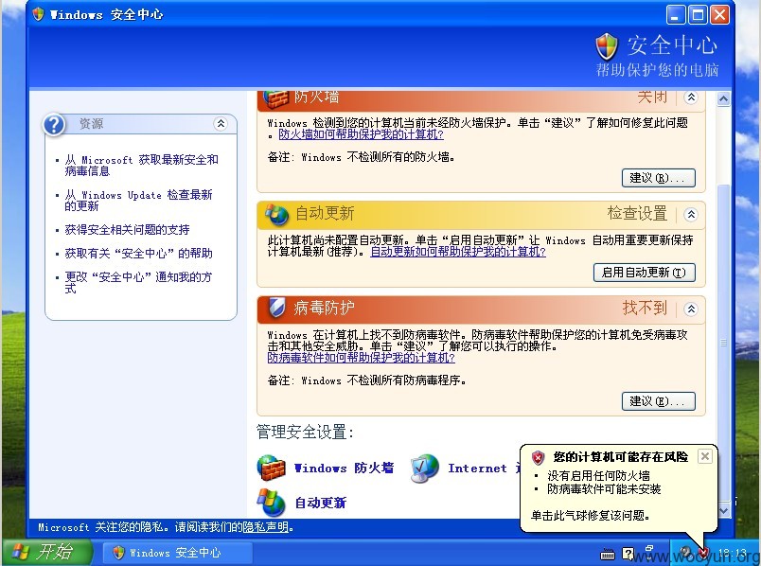Collapse the 防火墙 section chevron

coord(691,97)
